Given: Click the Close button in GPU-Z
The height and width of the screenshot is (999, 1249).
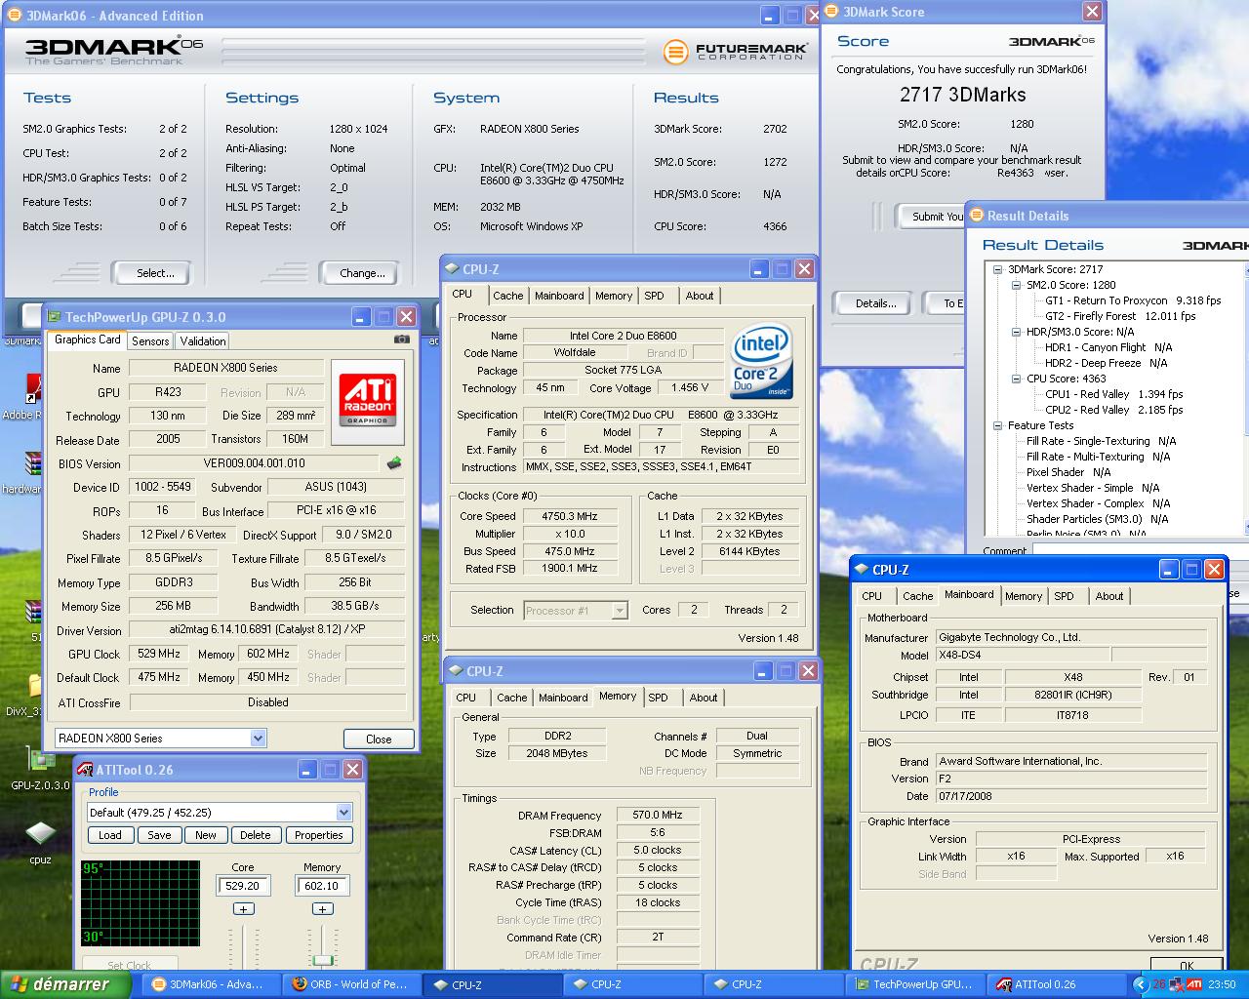Looking at the screenshot, I should coord(379,739).
